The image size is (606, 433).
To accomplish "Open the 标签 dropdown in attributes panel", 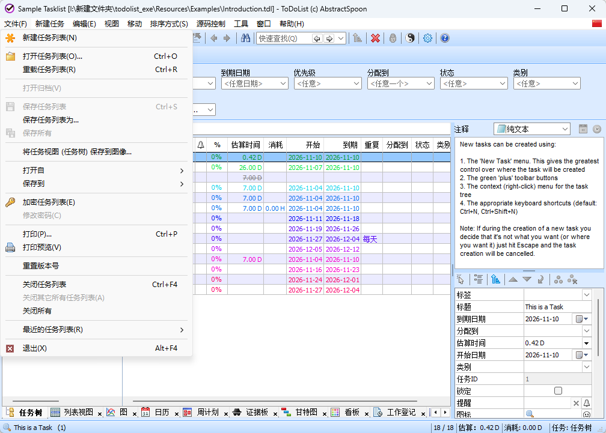I will [586, 295].
